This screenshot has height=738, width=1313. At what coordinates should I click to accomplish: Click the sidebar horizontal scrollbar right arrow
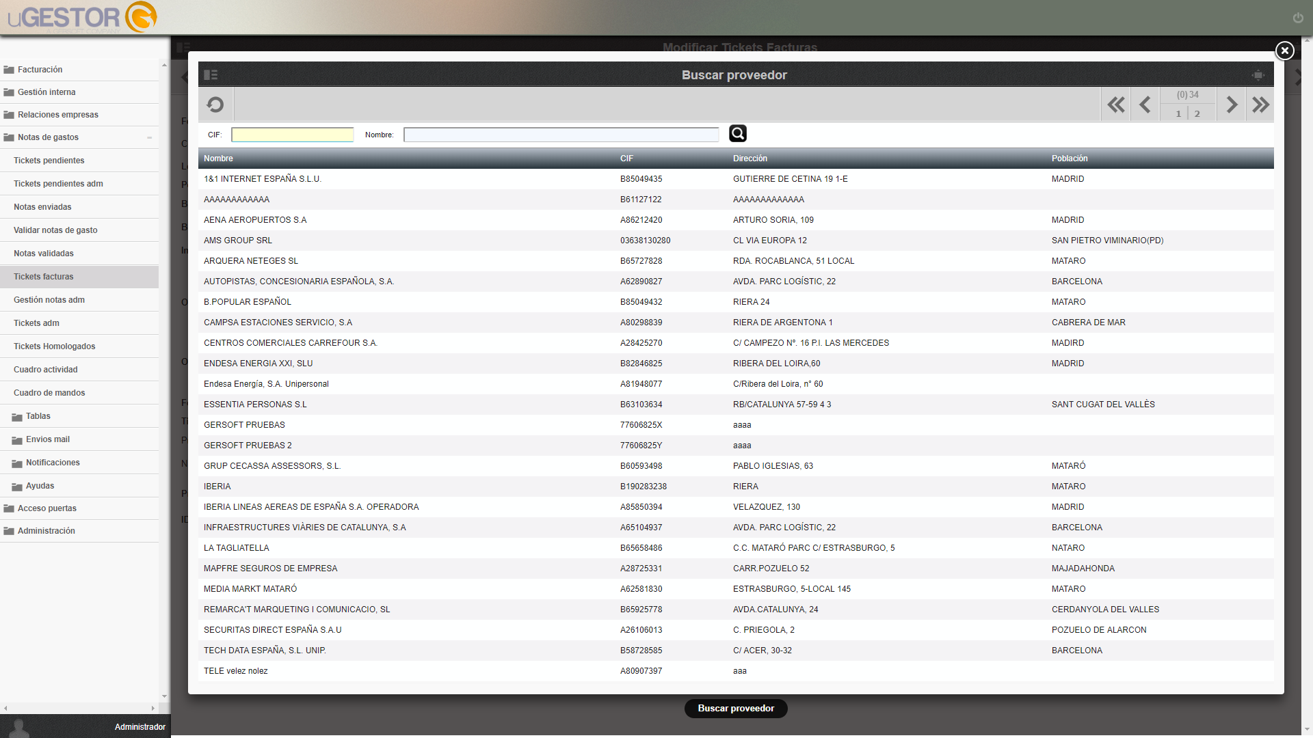pos(152,709)
